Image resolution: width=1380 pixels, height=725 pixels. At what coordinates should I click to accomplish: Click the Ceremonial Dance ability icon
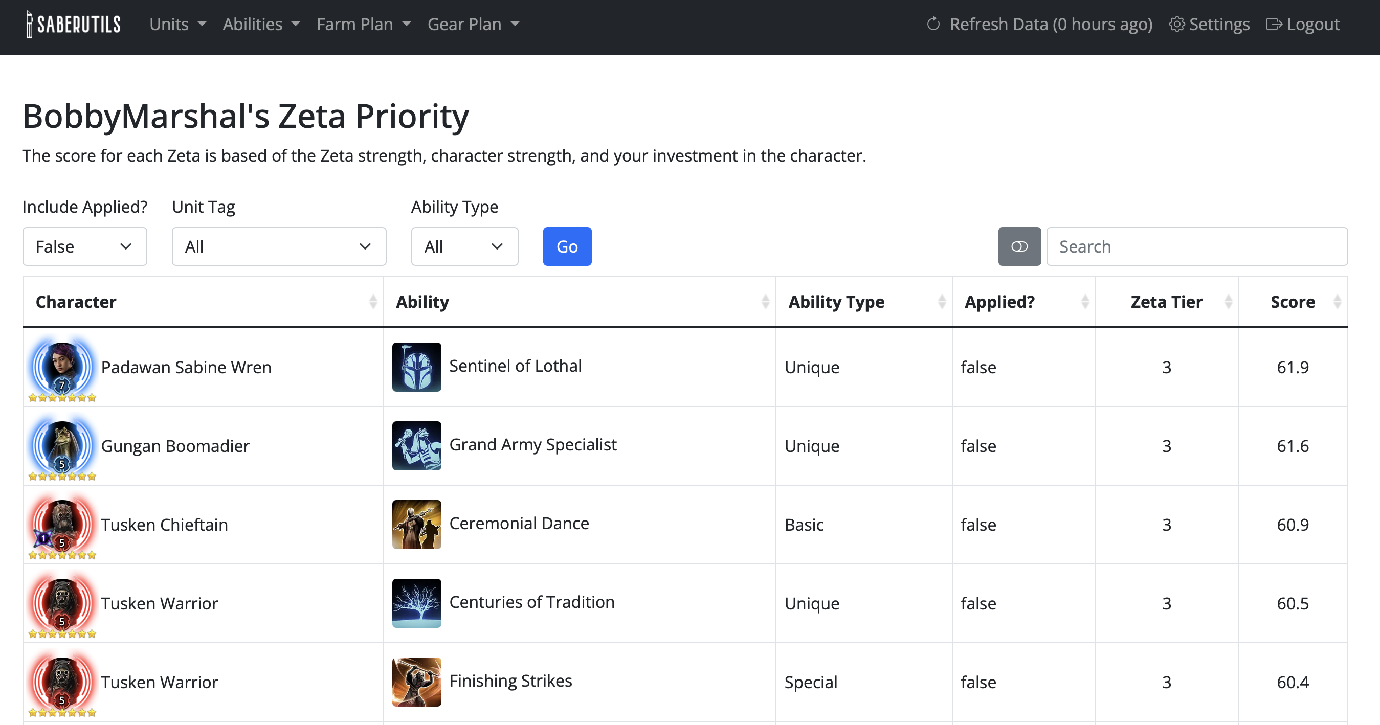point(417,524)
